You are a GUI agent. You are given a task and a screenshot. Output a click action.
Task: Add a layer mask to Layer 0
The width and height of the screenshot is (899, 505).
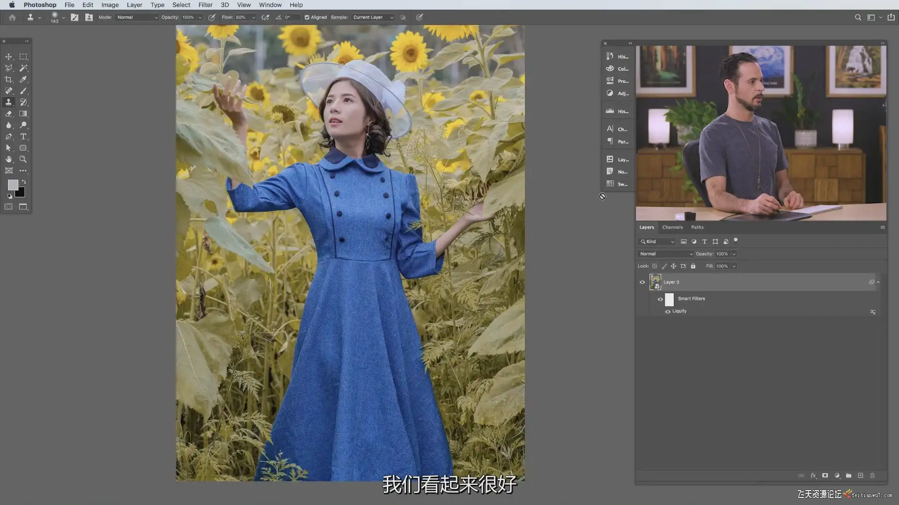(x=825, y=476)
